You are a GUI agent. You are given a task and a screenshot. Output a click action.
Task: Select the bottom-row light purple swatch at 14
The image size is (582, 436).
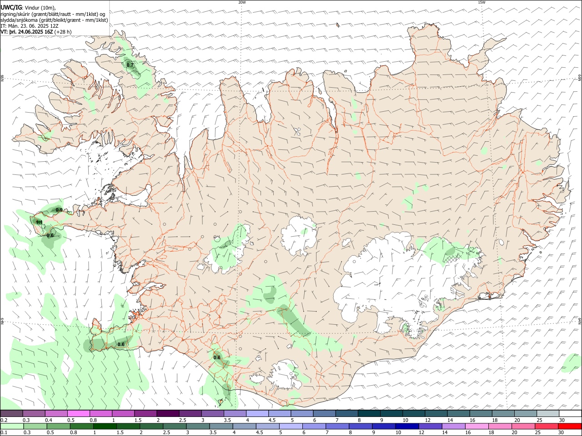click(453, 426)
